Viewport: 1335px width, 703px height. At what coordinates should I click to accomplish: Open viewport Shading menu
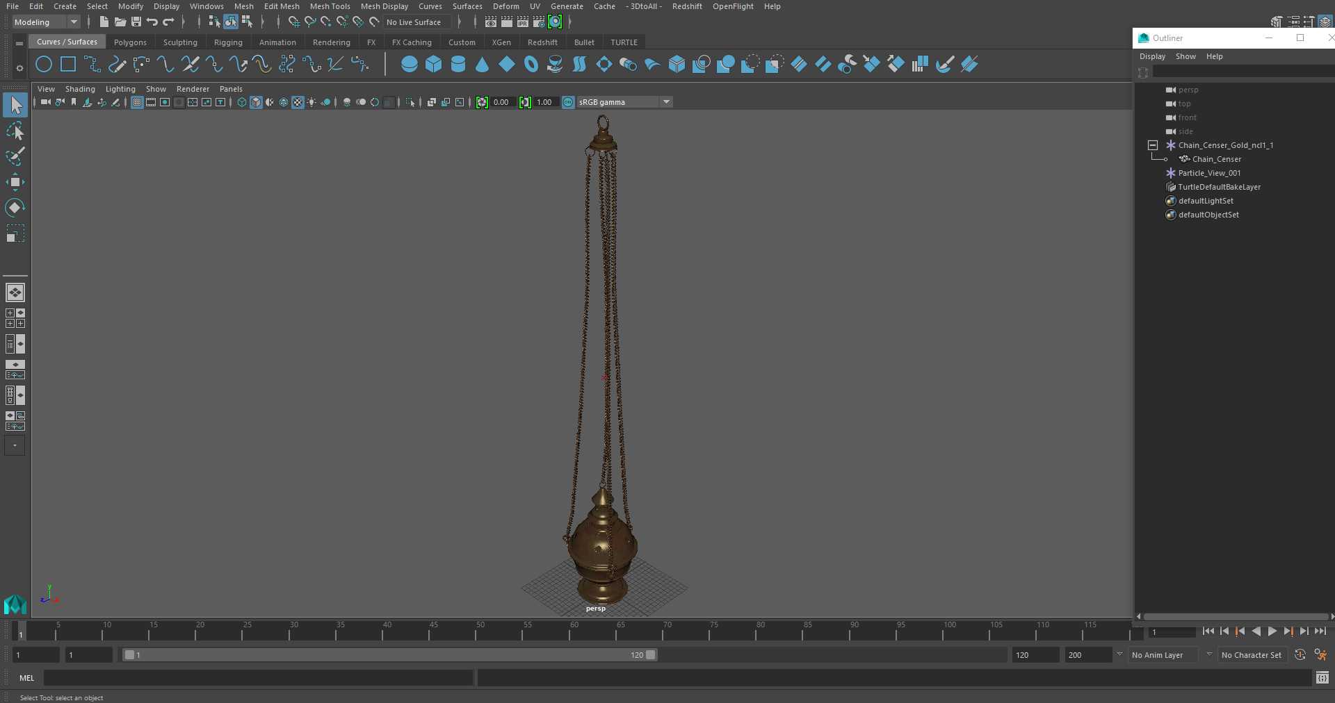click(80, 89)
